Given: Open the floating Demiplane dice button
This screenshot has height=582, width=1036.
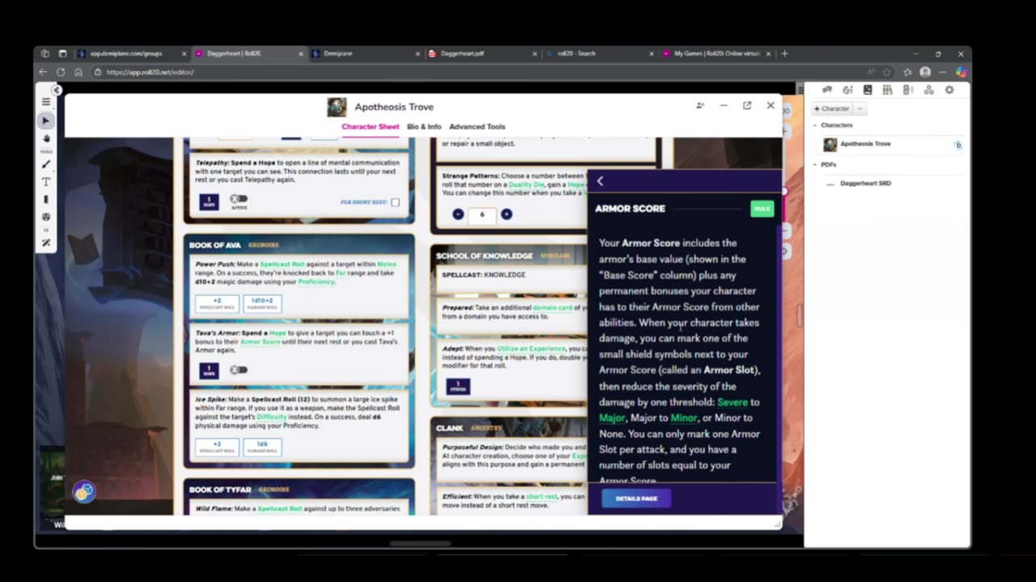Looking at the screenshot, I should [84, 491].
